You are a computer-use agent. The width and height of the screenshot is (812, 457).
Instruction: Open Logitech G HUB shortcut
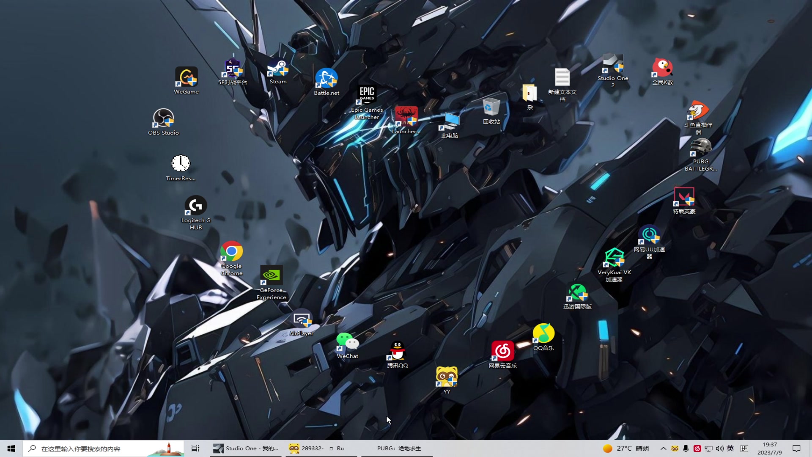tap(195, 212)
